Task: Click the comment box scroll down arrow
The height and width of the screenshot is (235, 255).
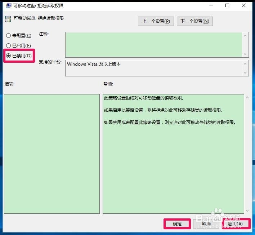Action: pos(245,54)
